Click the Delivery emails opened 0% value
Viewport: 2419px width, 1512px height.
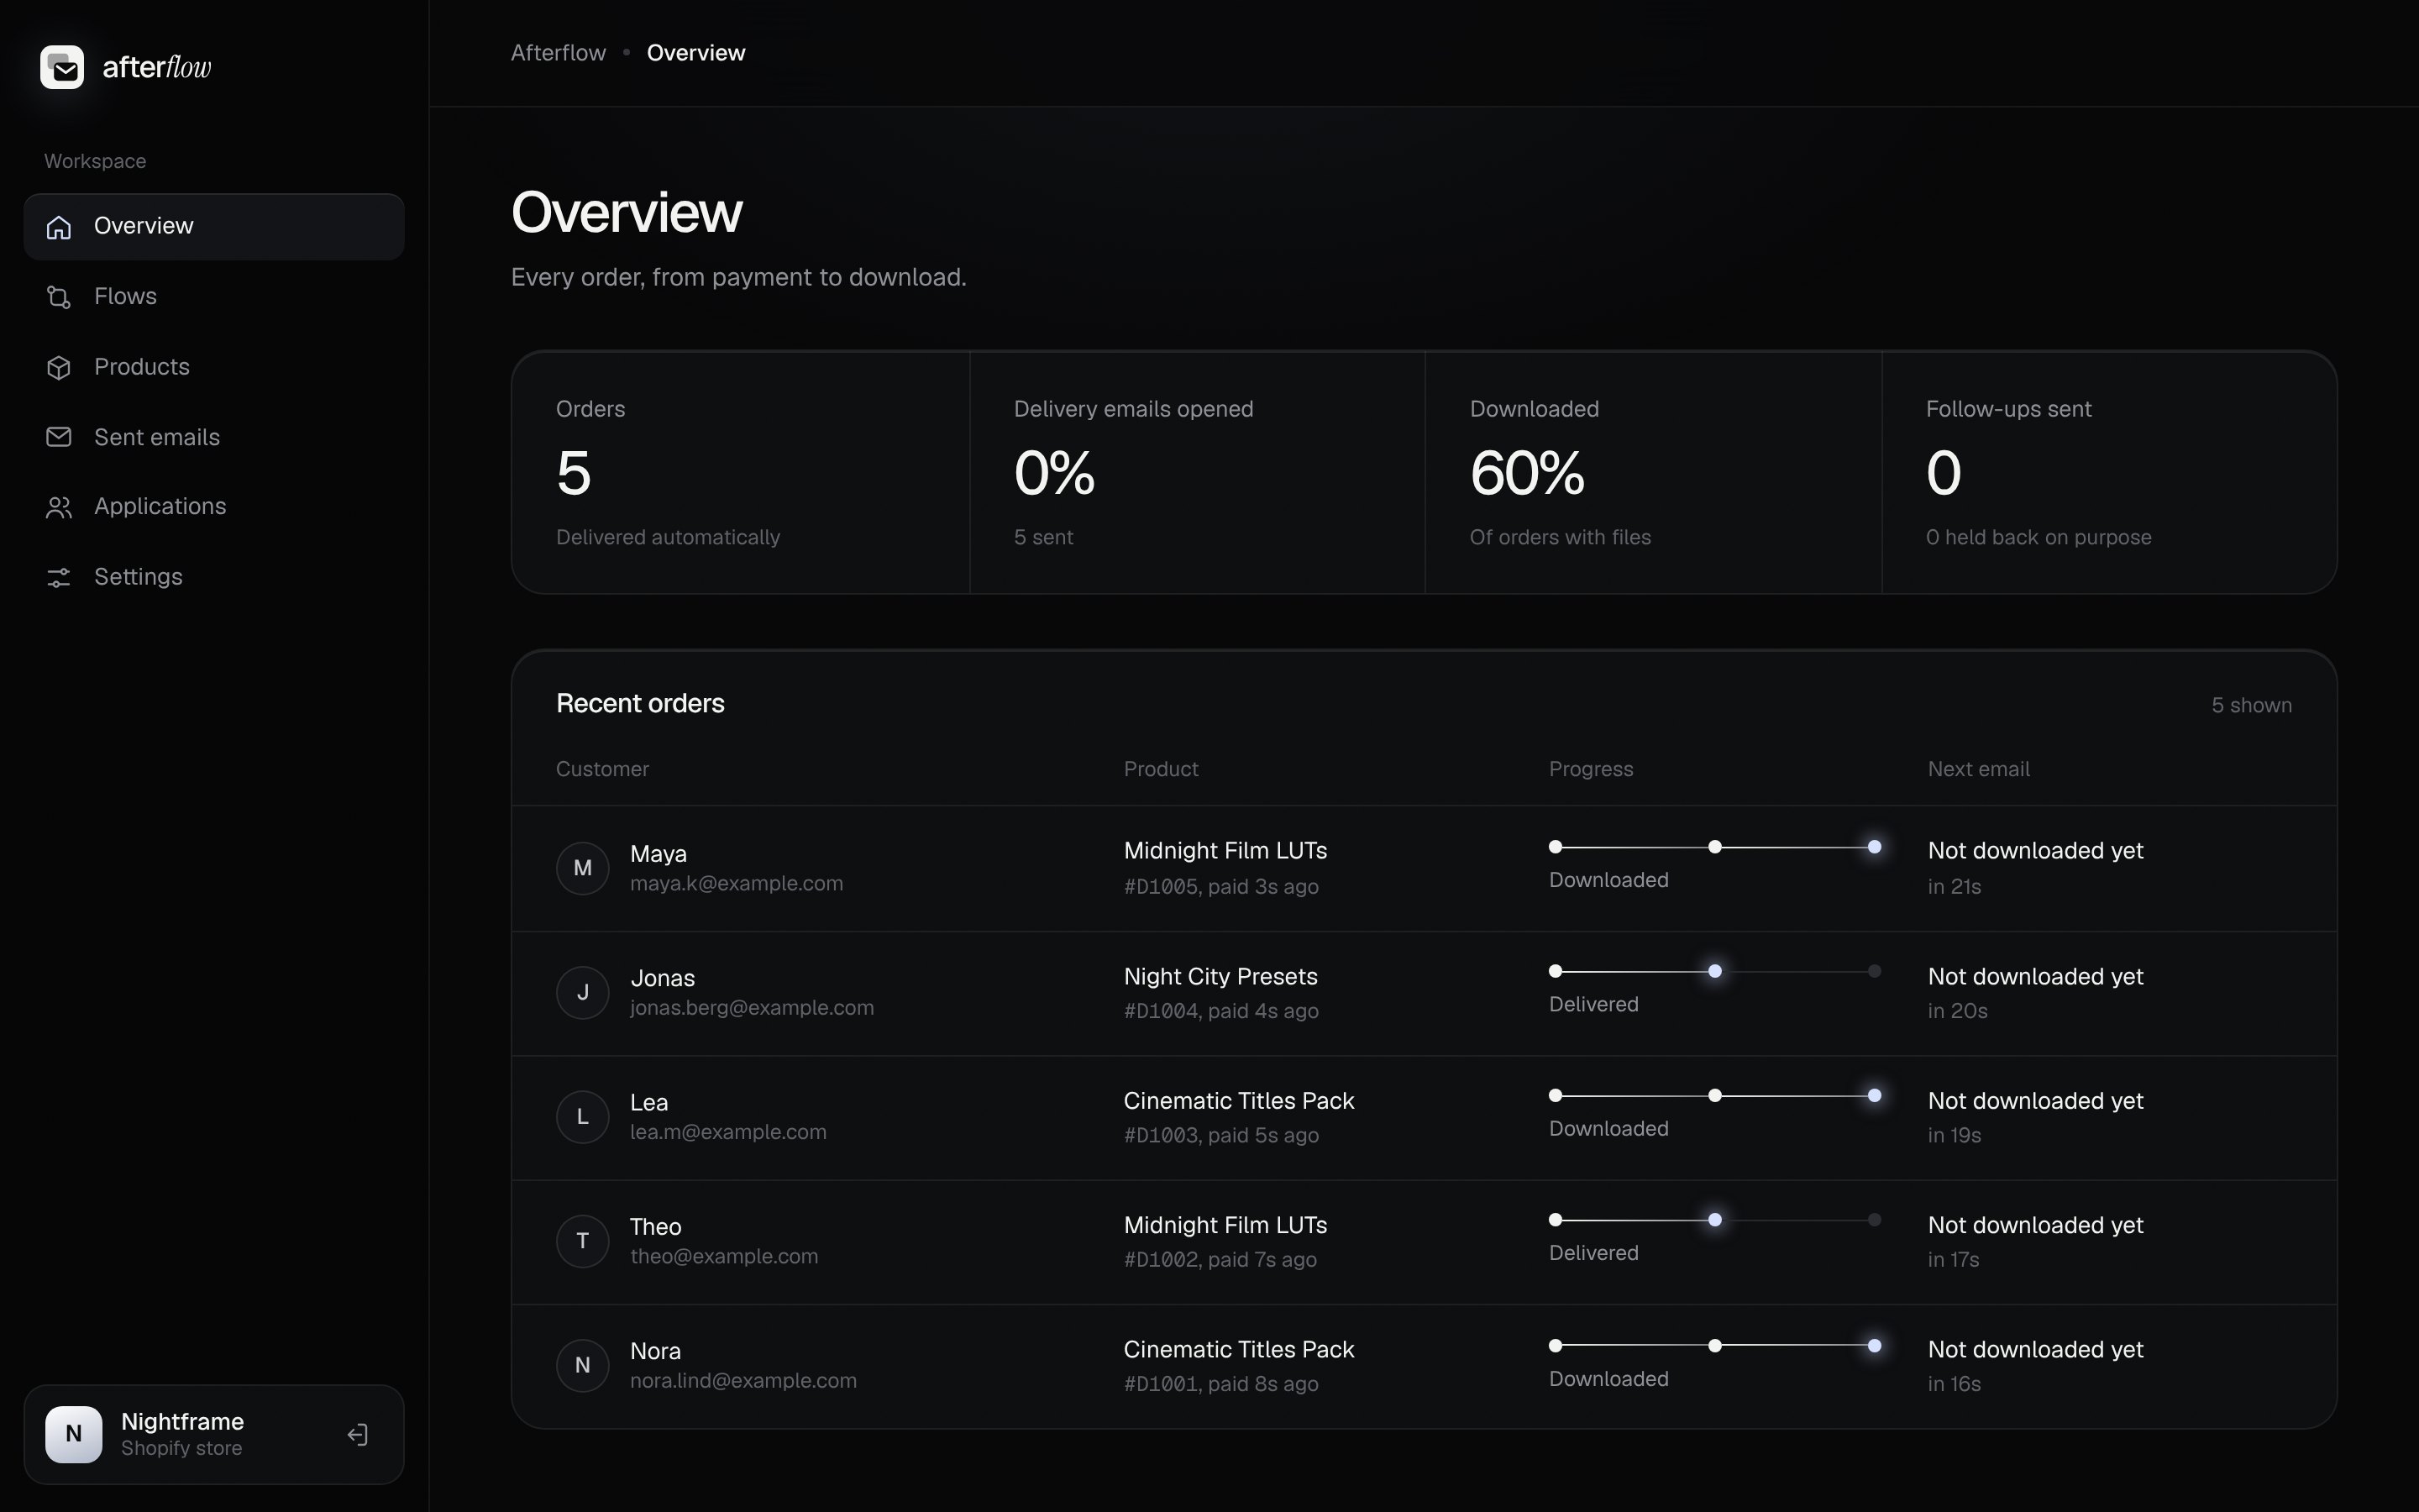click(x=1055, y=473)
